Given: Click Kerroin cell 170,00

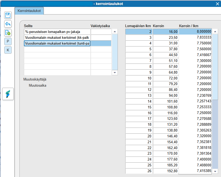Looking at the screenshot, I should (x=166, y=154).
